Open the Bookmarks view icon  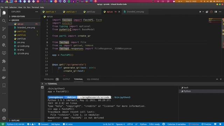pyautogui.click(x=4, y=85)
